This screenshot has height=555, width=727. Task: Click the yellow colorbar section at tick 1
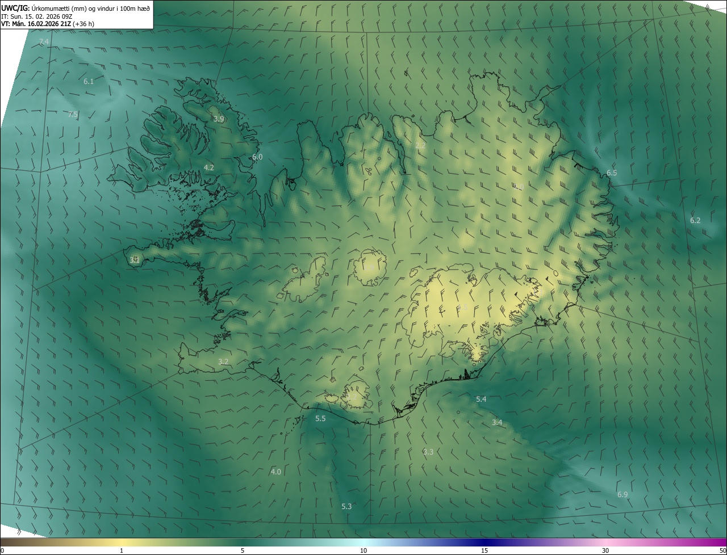[122, 543]
